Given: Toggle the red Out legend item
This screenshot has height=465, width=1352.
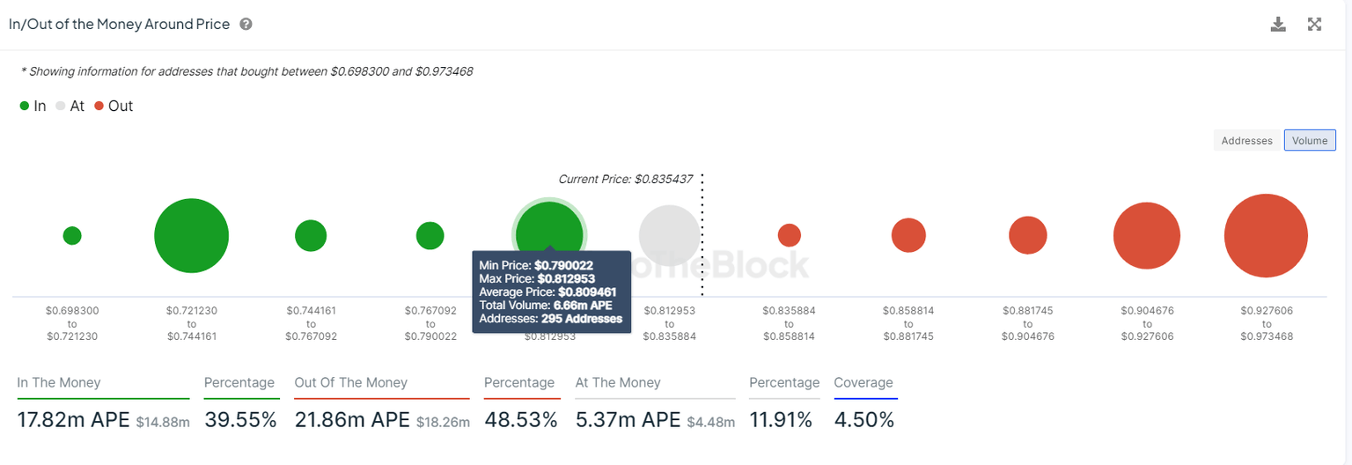Looking at the screenshot, I should pos(114,106).
